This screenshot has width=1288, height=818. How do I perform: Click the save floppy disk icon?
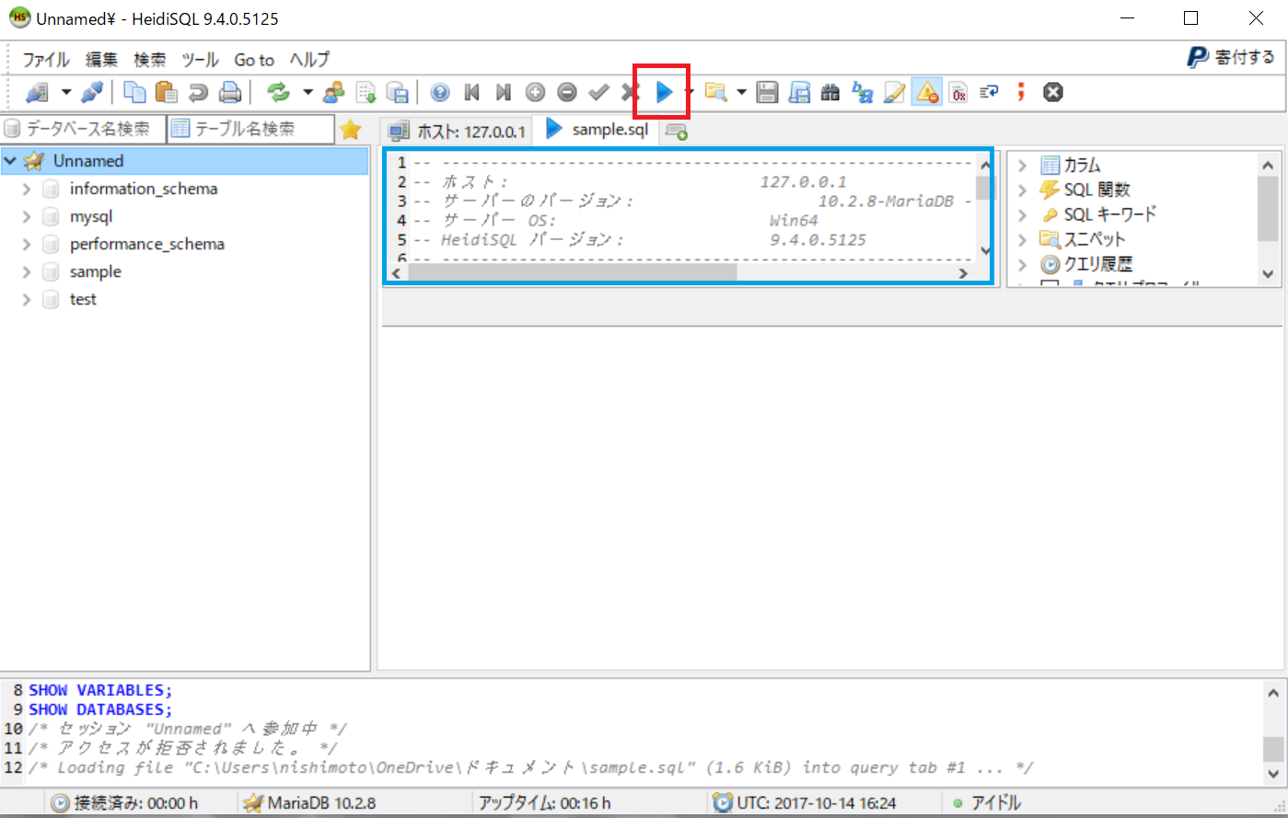coord(768,92)
